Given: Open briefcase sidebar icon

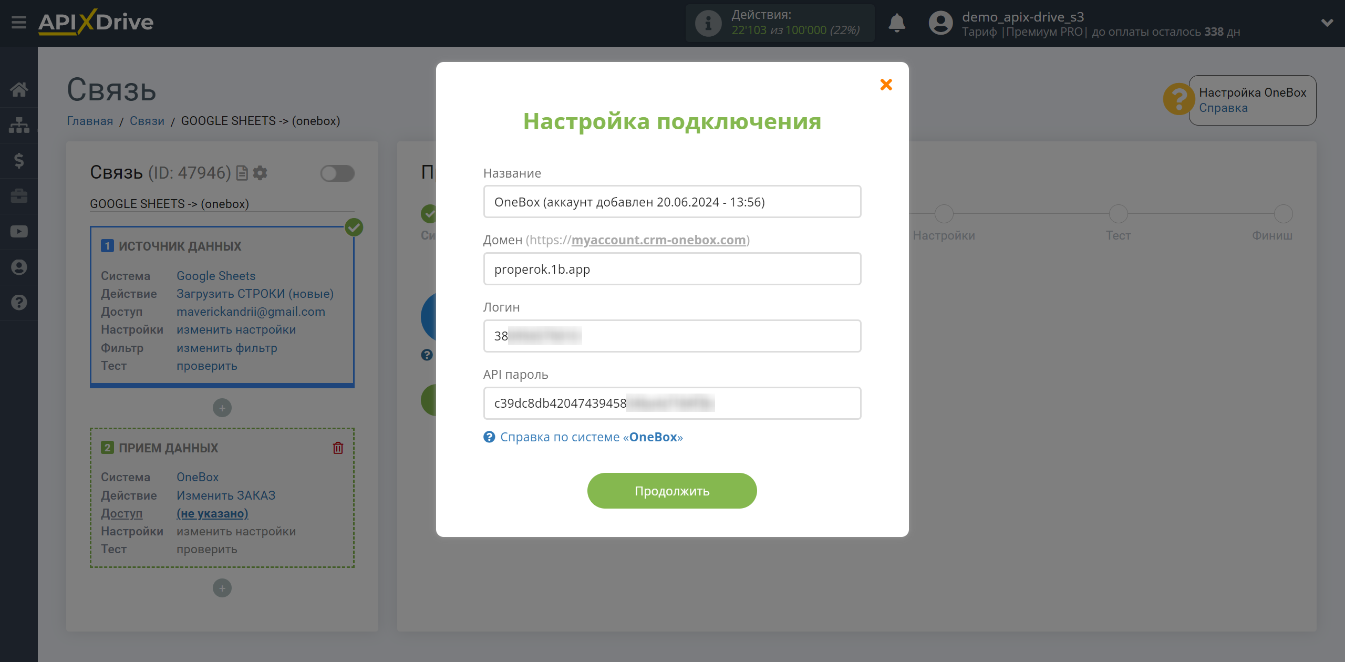Looking at the screenshot, I should click(19, 196).
